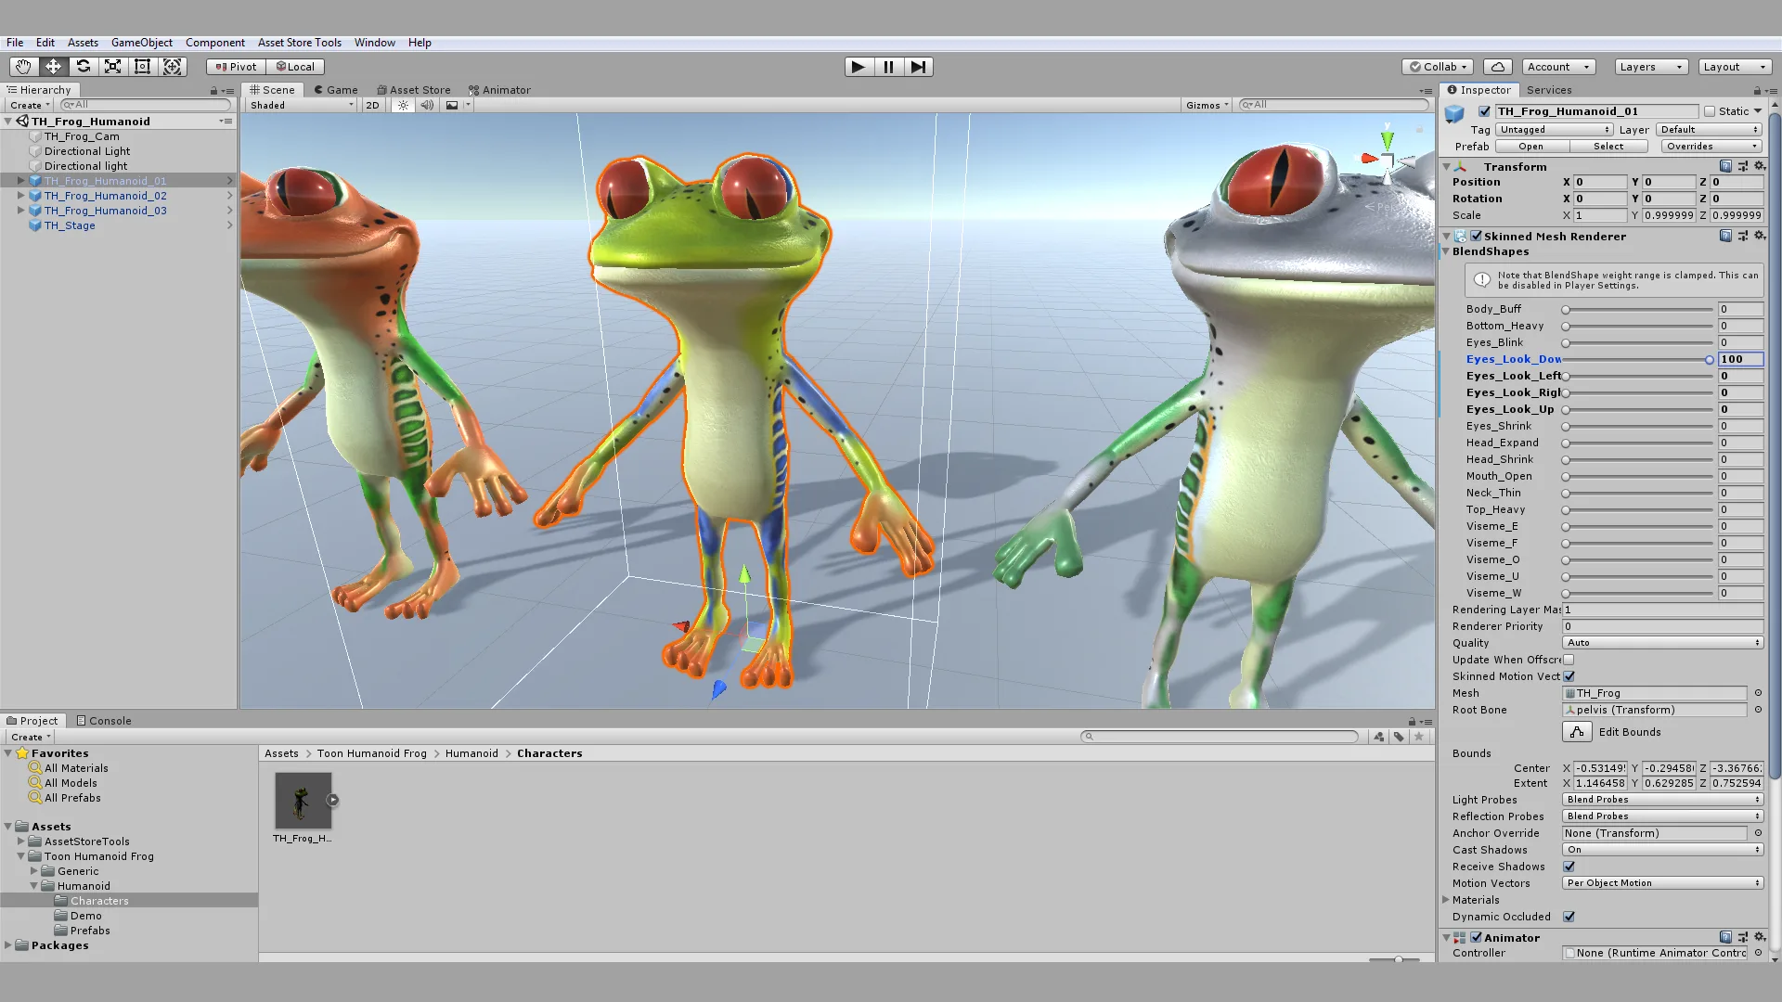Expand the Materials section
This screenshot has width=1782, height=1002.
pyautogui.click(x=1446, y=900)
